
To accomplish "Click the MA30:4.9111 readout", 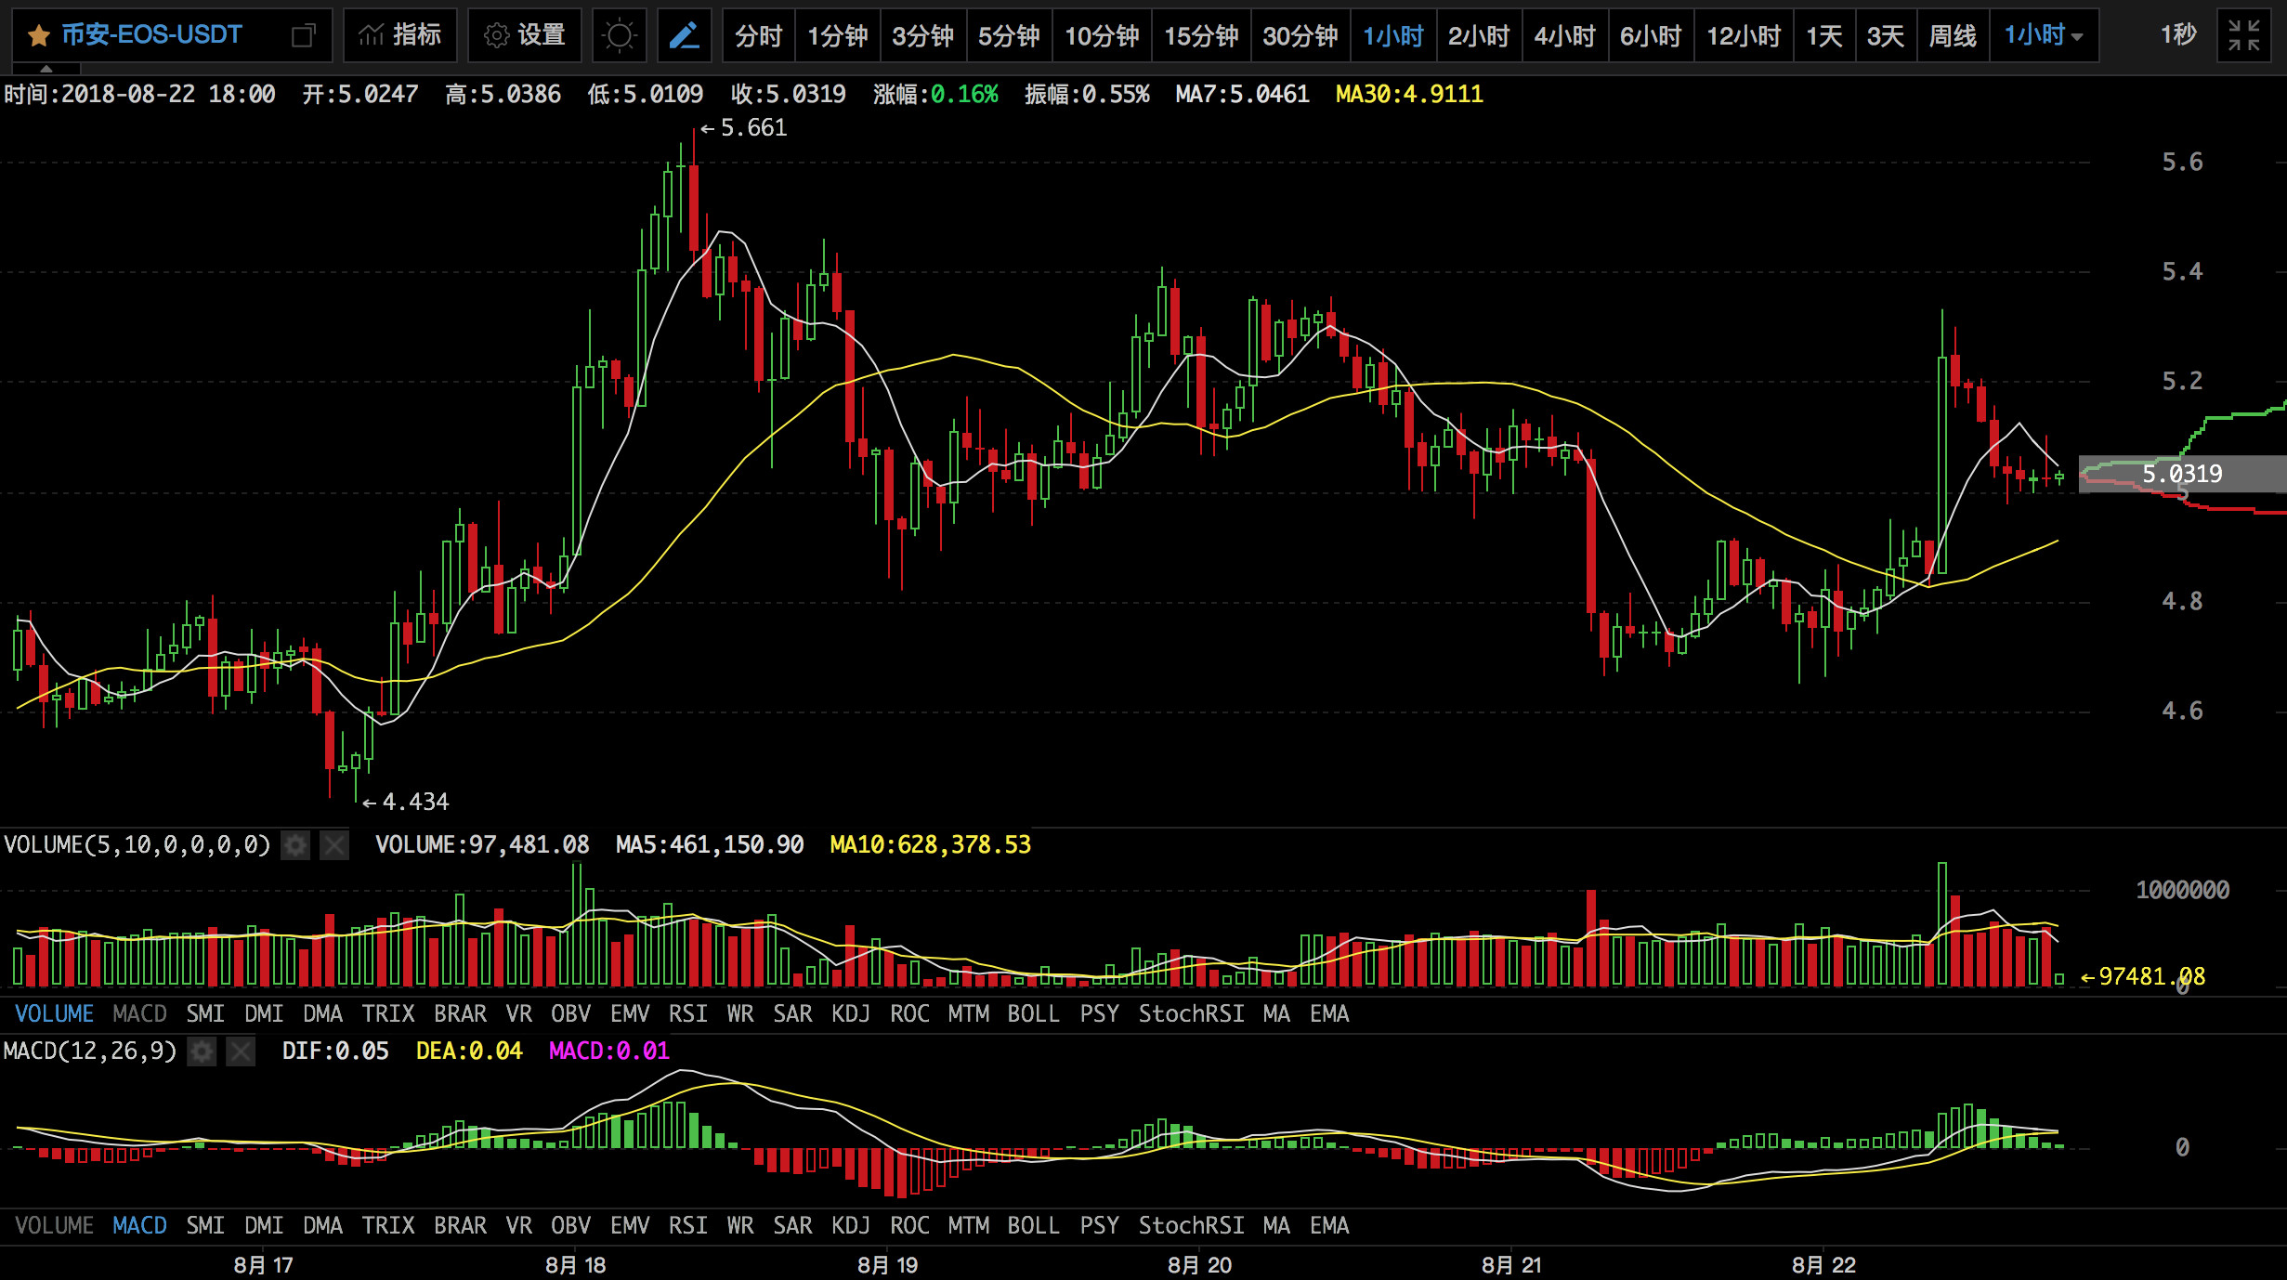I will point(1409,94).
